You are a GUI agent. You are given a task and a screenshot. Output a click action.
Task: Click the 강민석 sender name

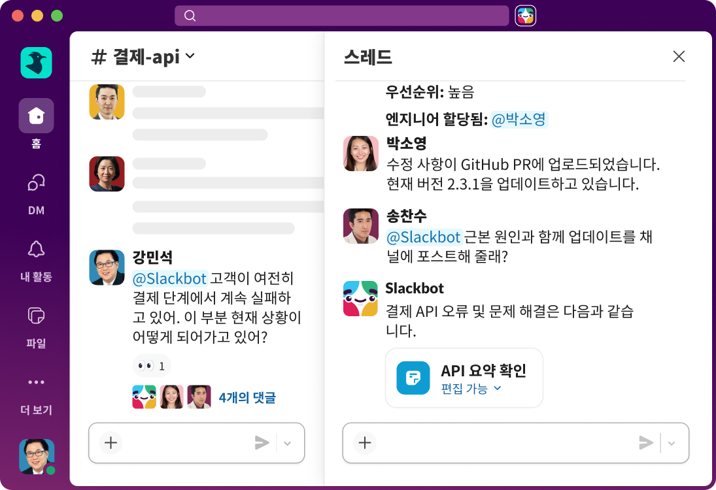[152, 257]
